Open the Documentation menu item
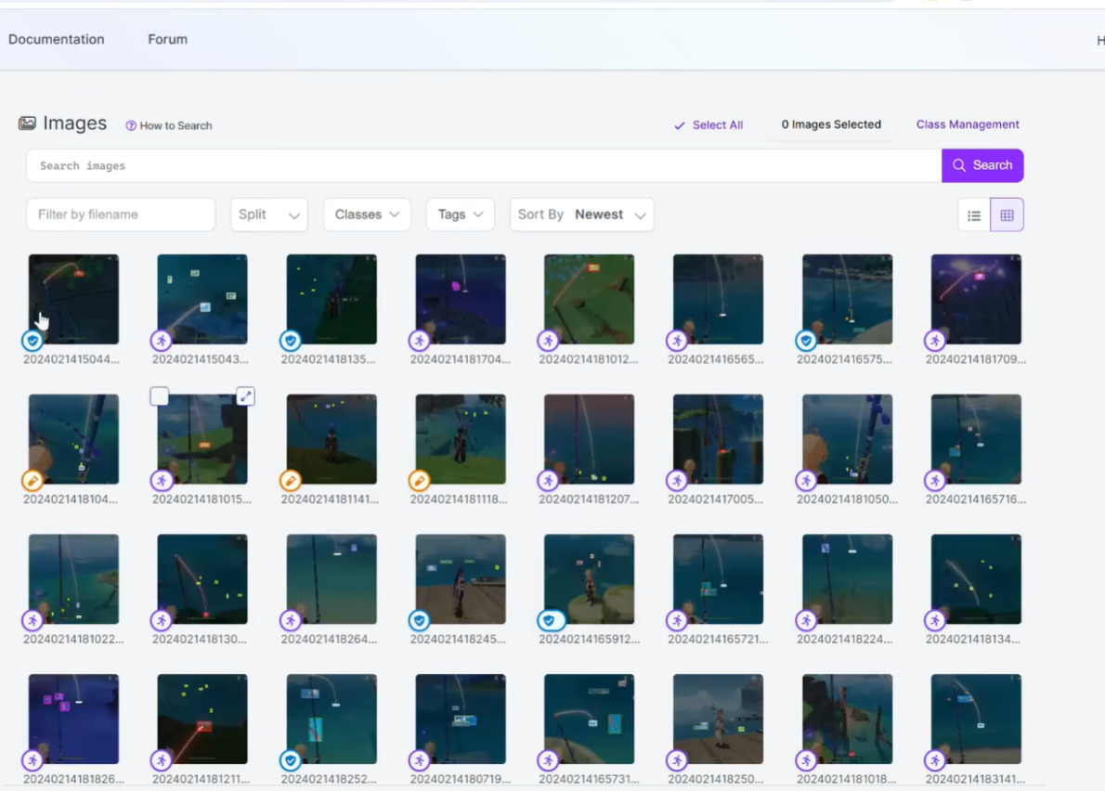This screenshot has width=1105, height=791. click(x=57, y=39)
